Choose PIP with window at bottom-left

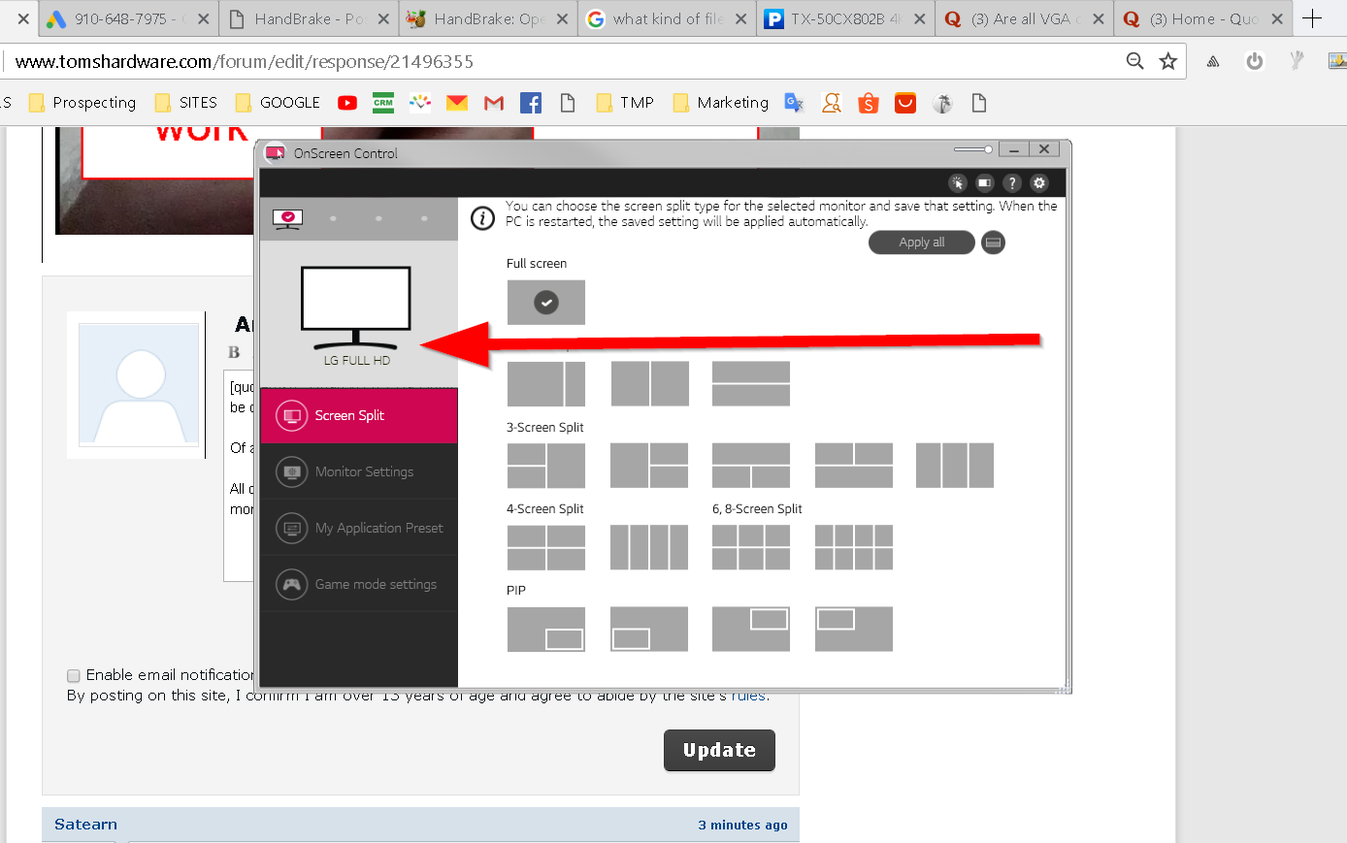tap(649, 629)
